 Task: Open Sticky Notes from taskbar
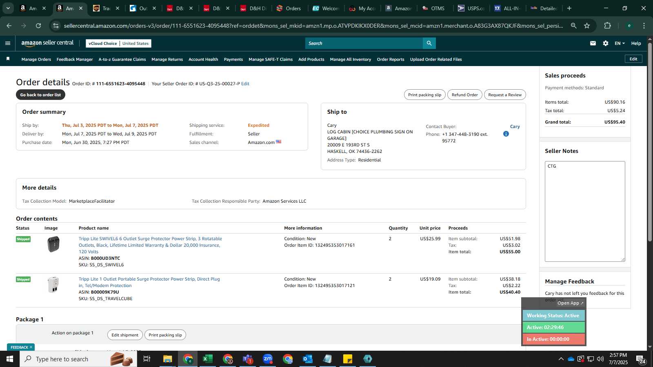[x=348, y=359]
